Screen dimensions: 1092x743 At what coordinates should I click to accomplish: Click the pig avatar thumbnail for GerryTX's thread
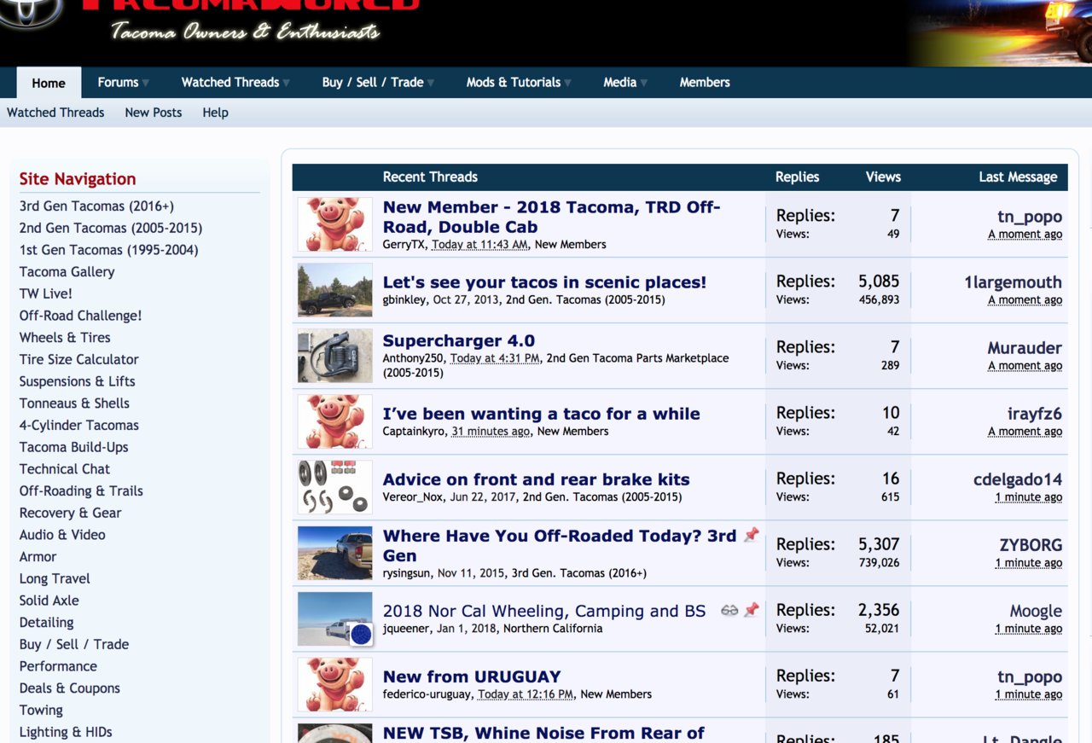click(334, 224)
